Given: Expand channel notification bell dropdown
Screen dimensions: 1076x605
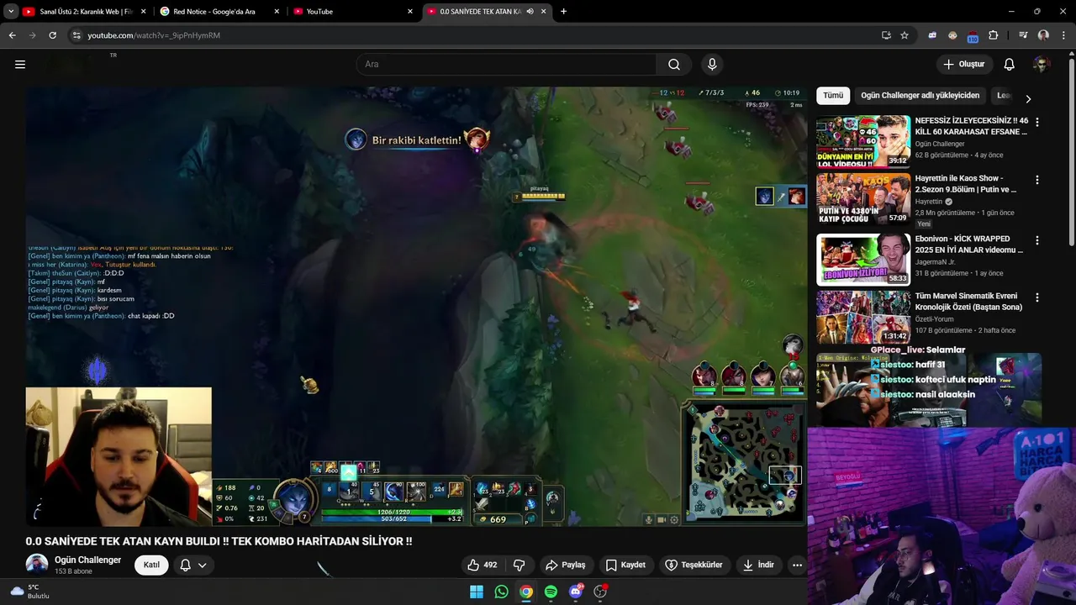Looking at the screenshot, I should [202, 565].
